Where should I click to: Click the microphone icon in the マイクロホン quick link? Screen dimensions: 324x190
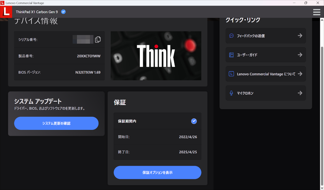pos(231,93)
